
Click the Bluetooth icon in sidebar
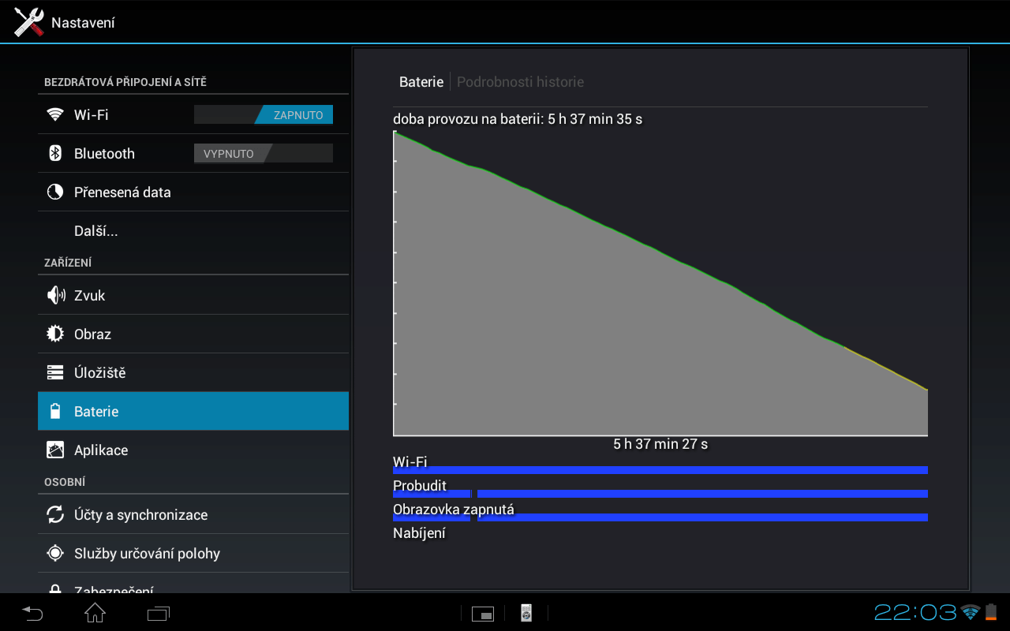pyautogui.click(x=55, y=154)
